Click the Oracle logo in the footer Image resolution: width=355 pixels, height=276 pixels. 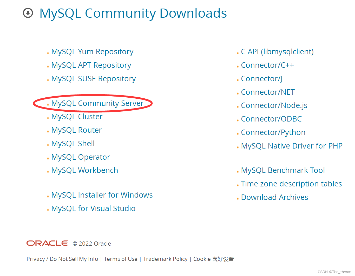click(x=47, y=243)
